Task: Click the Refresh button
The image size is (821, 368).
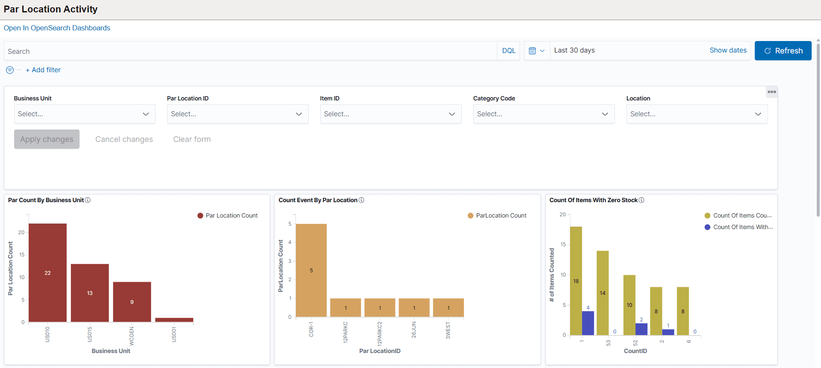Action: click(783, 51)
